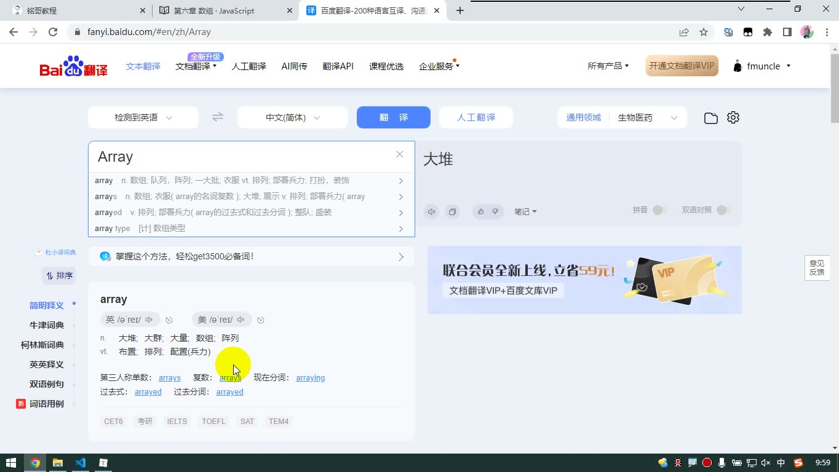Play audio of the translation result
The image size is (839, 472).
coord(432,211)
